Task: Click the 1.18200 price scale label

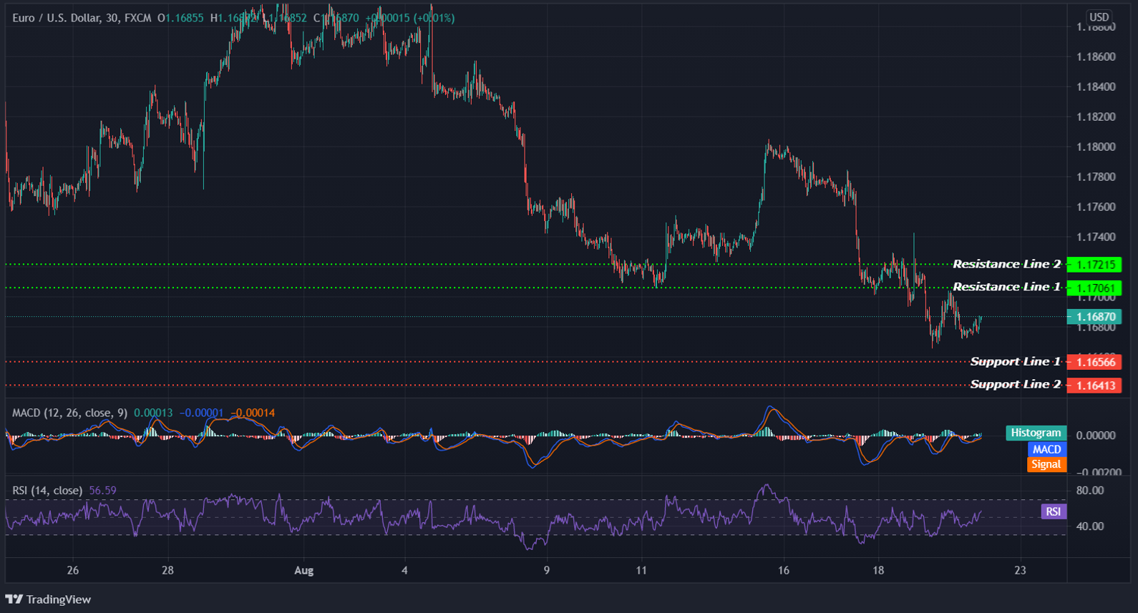Action: [x=1096, y=117]
